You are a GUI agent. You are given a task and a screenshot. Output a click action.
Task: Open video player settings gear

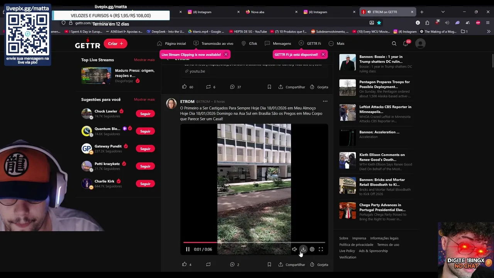(x=312, y=249)
